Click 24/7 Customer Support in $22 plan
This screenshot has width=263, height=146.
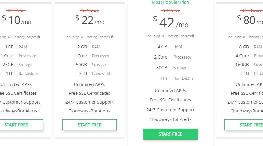(x=89, y=102)
